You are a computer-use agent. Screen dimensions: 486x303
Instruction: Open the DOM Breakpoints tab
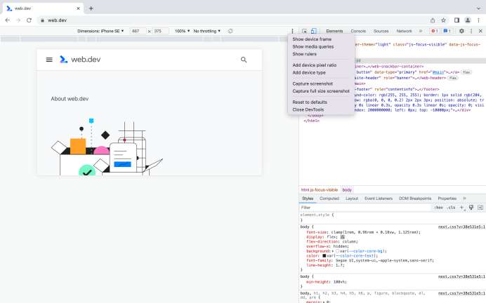coord(415,198)
